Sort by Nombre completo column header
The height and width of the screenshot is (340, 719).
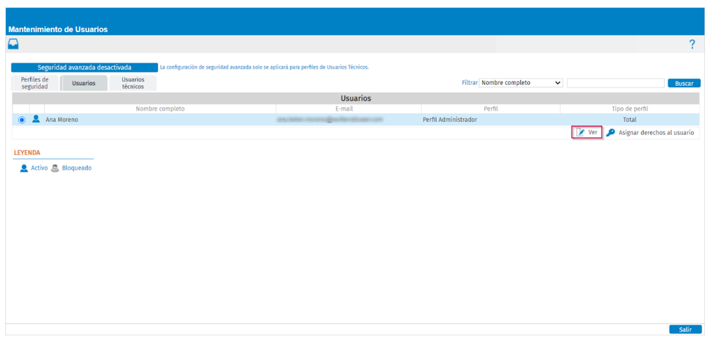(x=160, y=109)
